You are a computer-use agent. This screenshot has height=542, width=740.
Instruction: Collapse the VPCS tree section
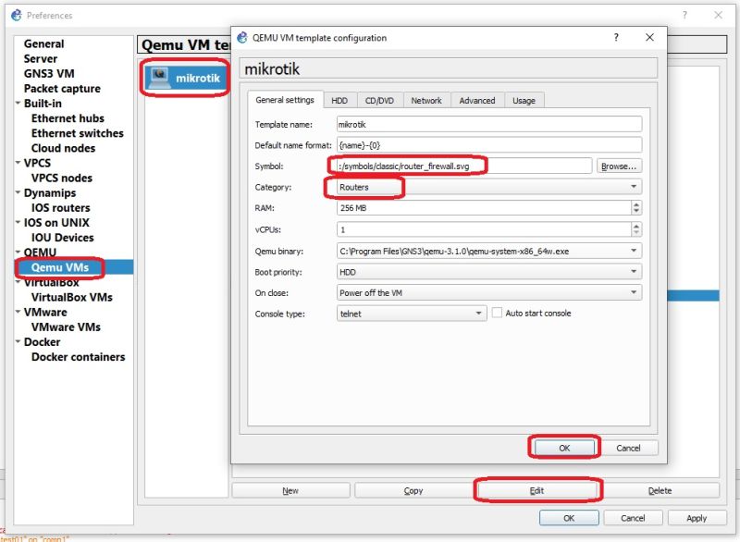click(18, 163)
